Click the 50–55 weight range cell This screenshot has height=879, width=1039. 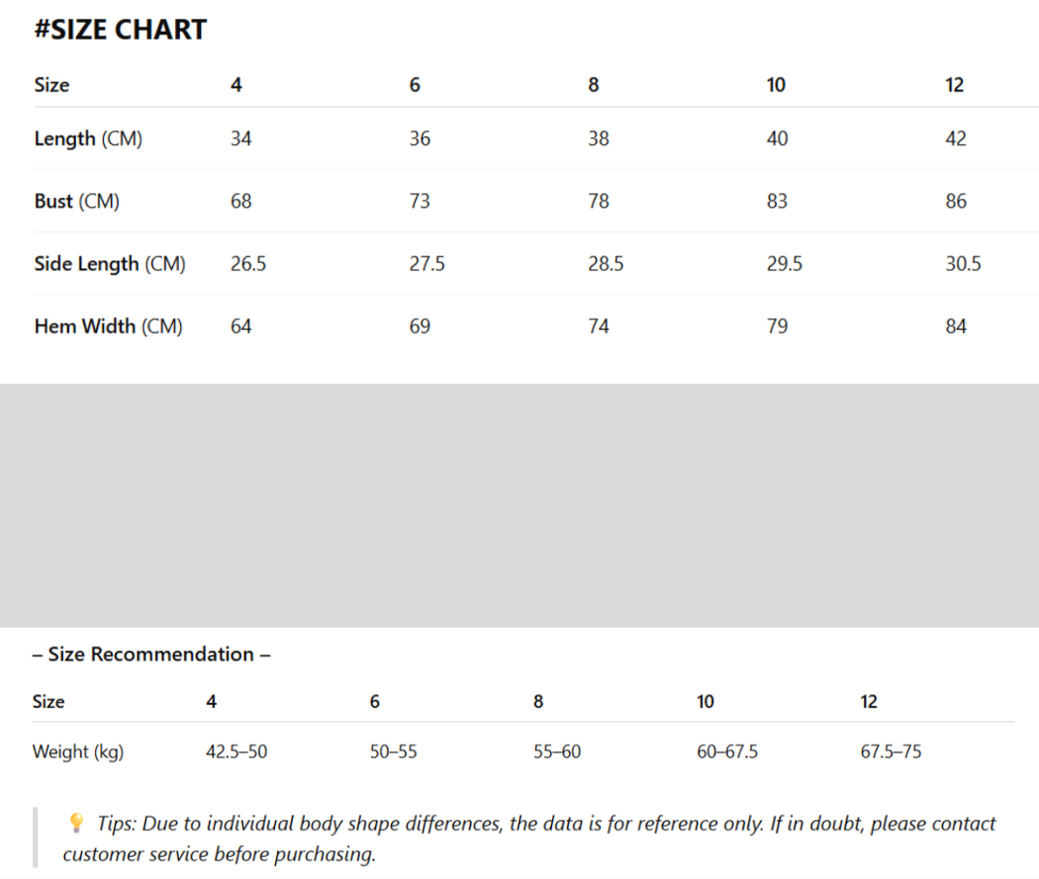394,752
